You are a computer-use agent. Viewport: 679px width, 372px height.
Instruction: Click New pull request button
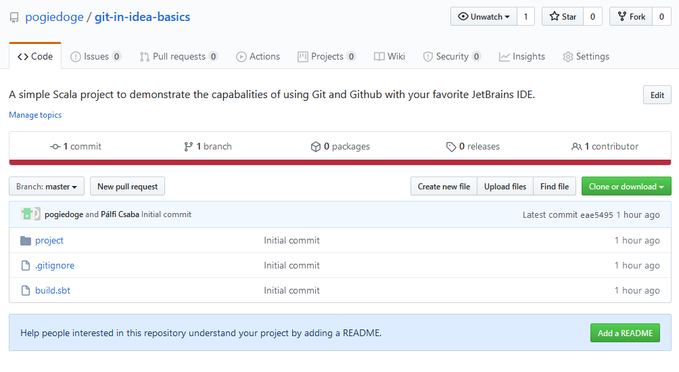[x=127, y=186]
